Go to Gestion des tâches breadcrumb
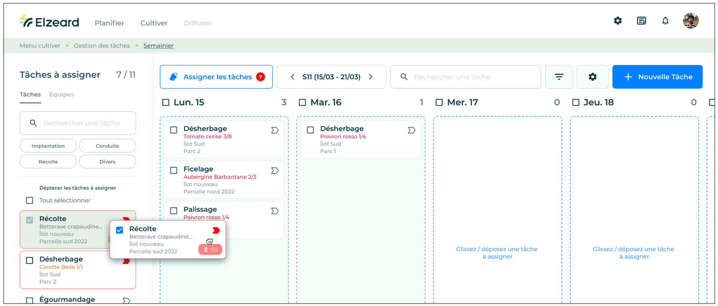This screenshot has height=306, width=718. tap(102, 45)
